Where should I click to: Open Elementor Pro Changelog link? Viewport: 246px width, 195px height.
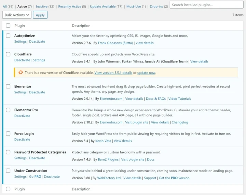[180, 122]
